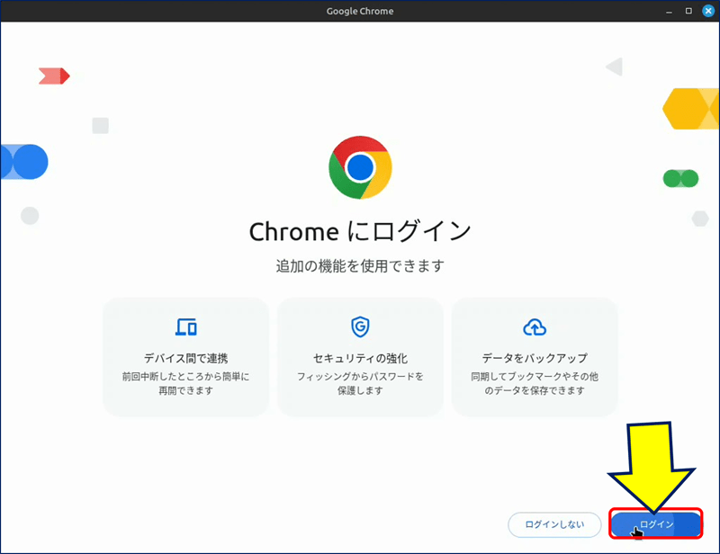Click text フィッシングからパスワードを保護します

pos(360,383)
